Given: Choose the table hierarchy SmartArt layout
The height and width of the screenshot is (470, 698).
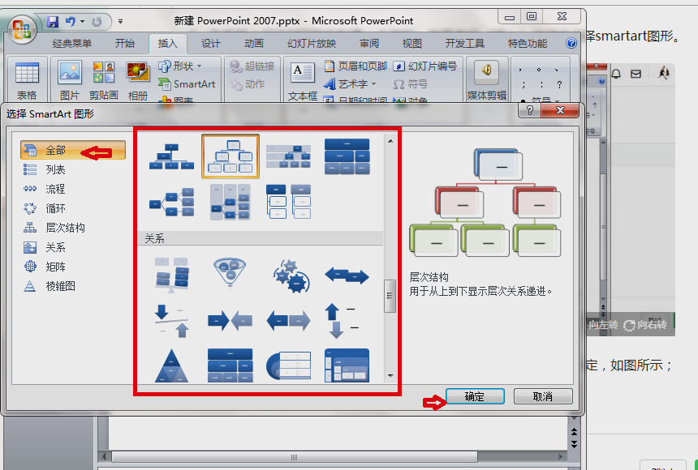Looking at the screenshot, I should pyautogui.click(x=347, y=156).
